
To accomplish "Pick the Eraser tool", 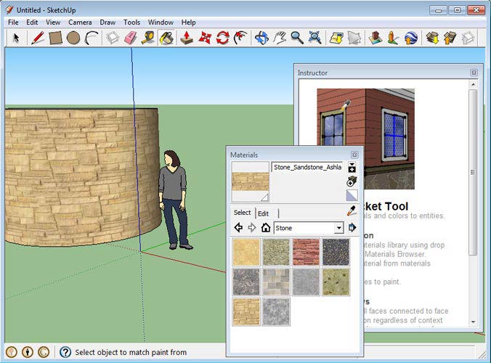I will 131,37.
